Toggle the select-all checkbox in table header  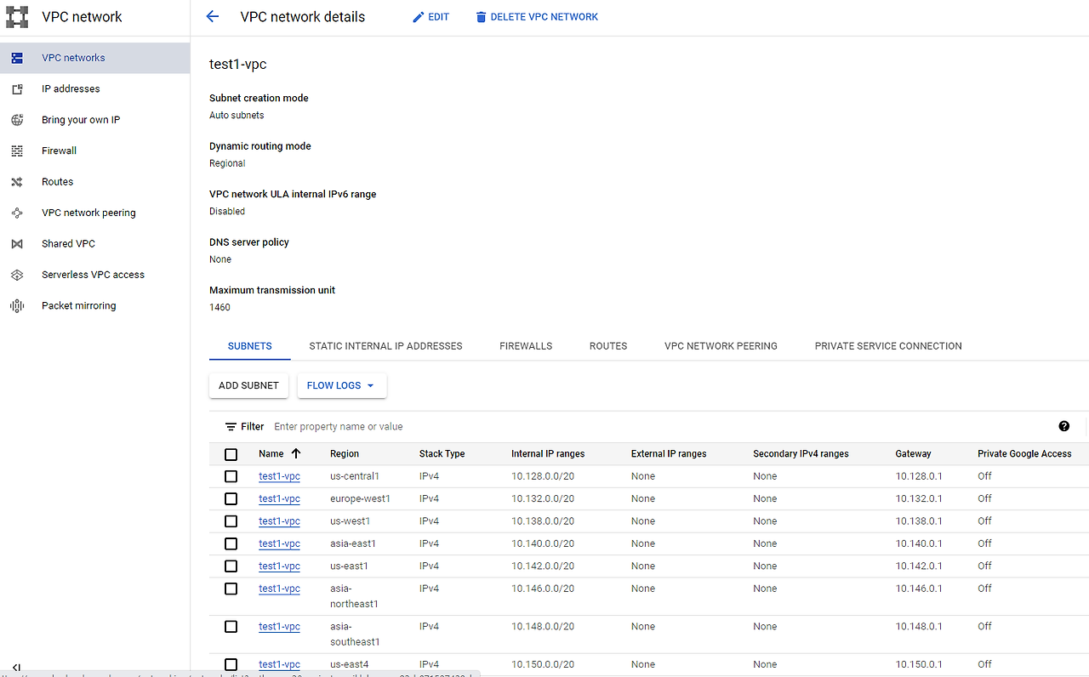pos(231,454)
